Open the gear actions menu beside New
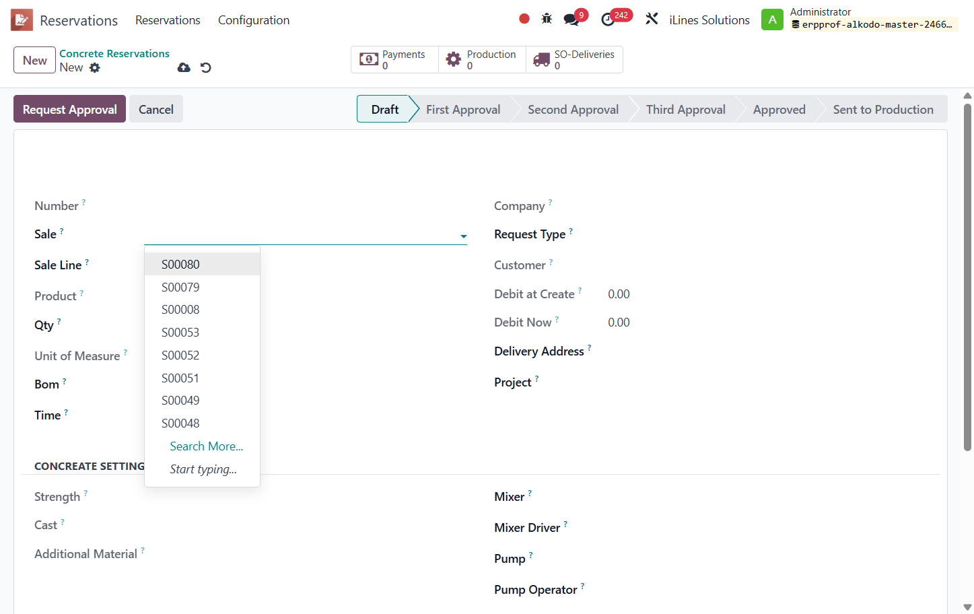Image resolution: width=974 pixels, height=614 pixels. click(95, 67)
